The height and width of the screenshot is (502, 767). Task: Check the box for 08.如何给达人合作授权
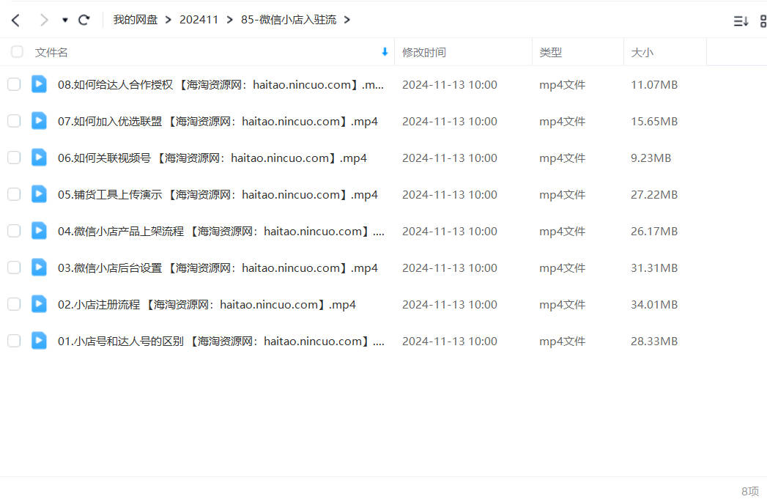point(14,84)
